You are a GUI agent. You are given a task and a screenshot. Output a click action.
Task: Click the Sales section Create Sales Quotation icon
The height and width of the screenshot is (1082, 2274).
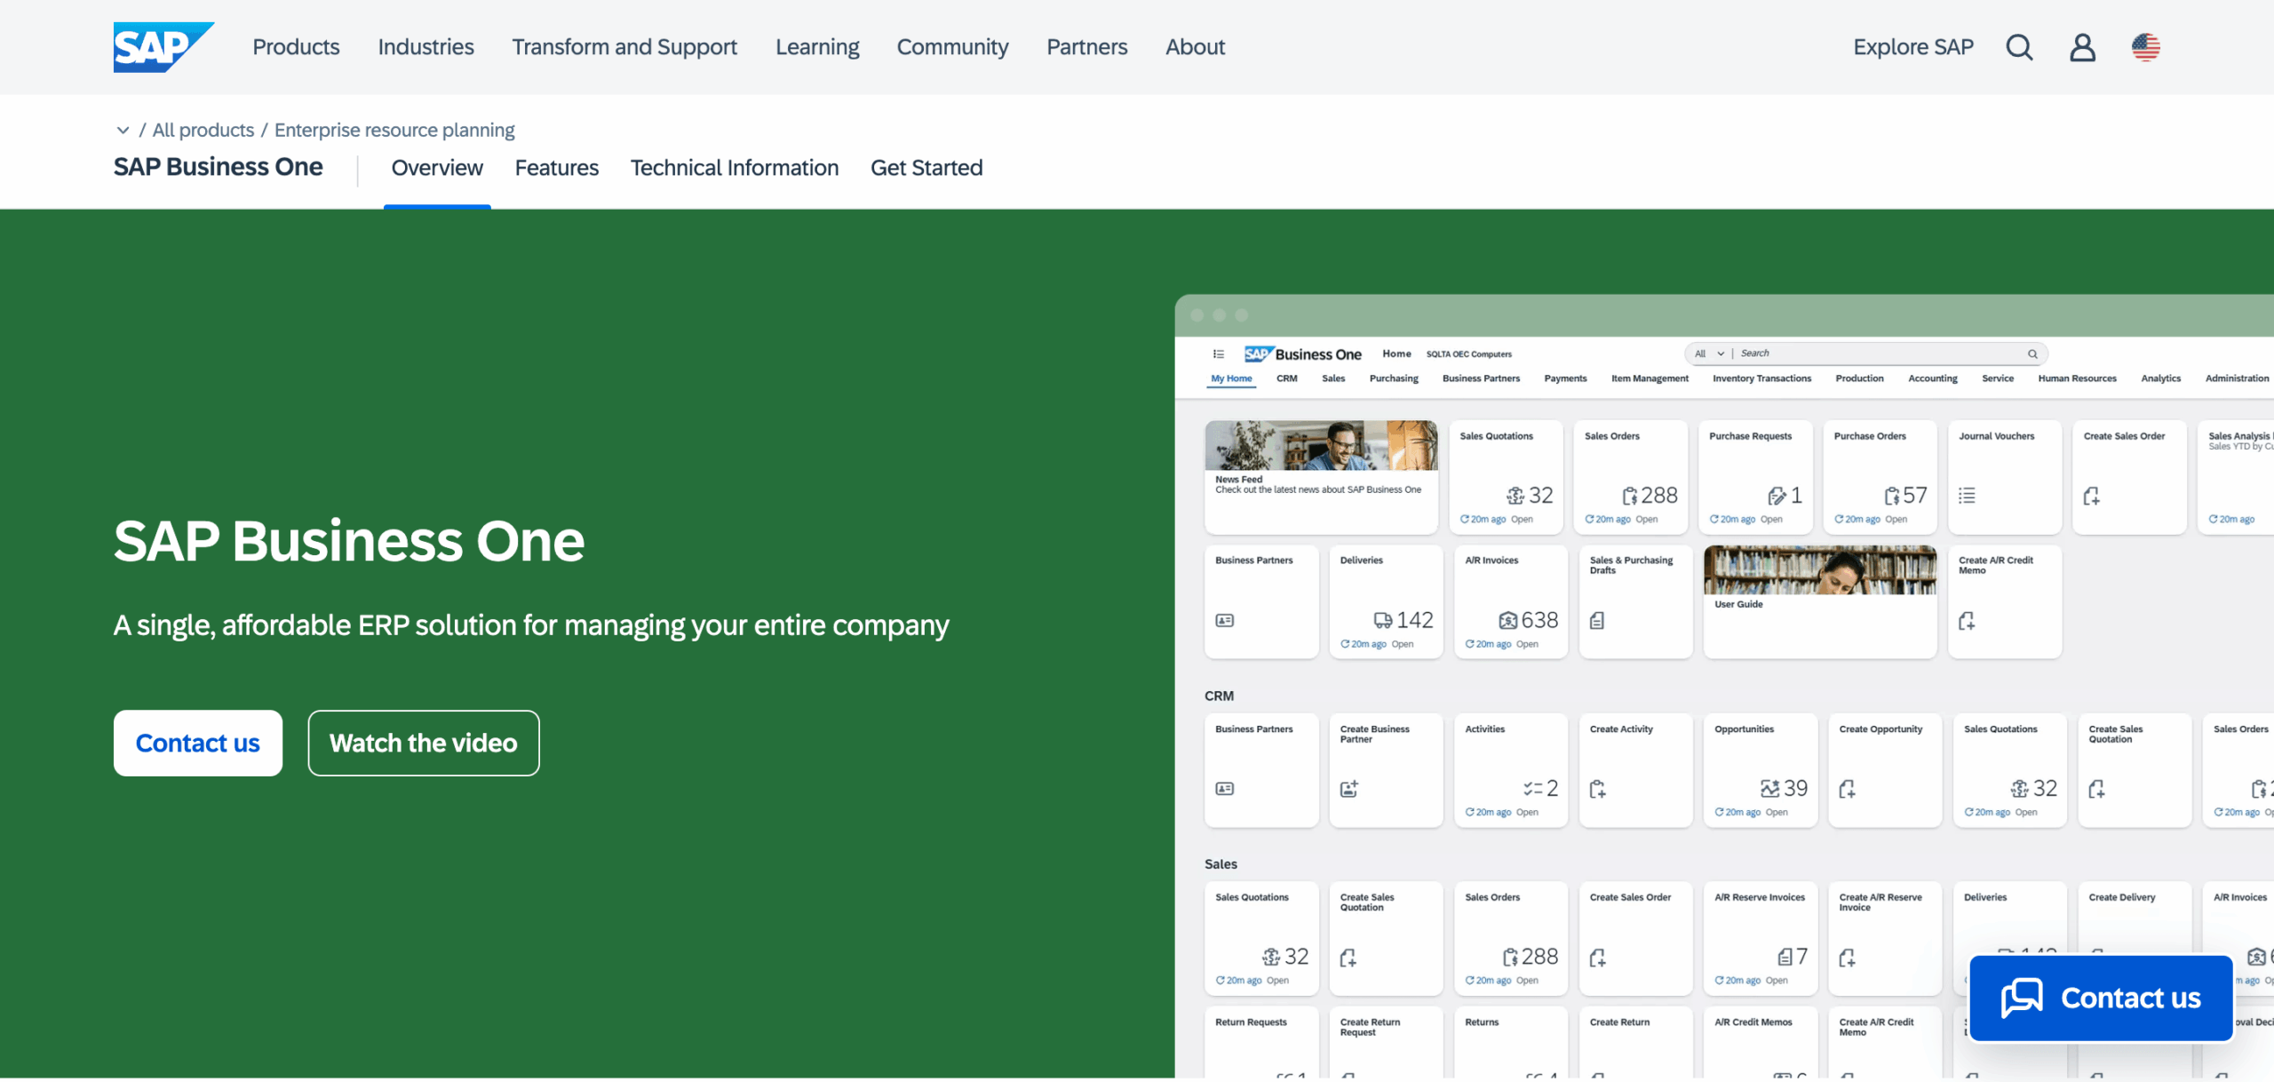tap(1348, 958)
